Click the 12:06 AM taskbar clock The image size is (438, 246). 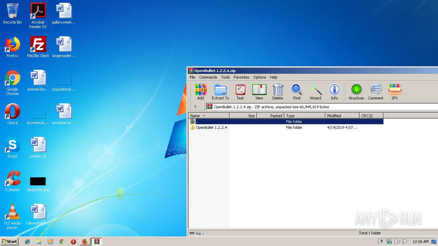pos(421,242)
